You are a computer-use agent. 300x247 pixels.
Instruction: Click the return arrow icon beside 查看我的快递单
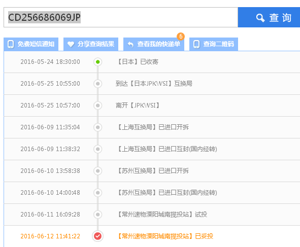coord(130,45)
